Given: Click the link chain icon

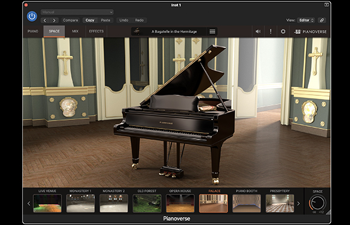Looking at the screenshot, I should click(x=322, y=21).
